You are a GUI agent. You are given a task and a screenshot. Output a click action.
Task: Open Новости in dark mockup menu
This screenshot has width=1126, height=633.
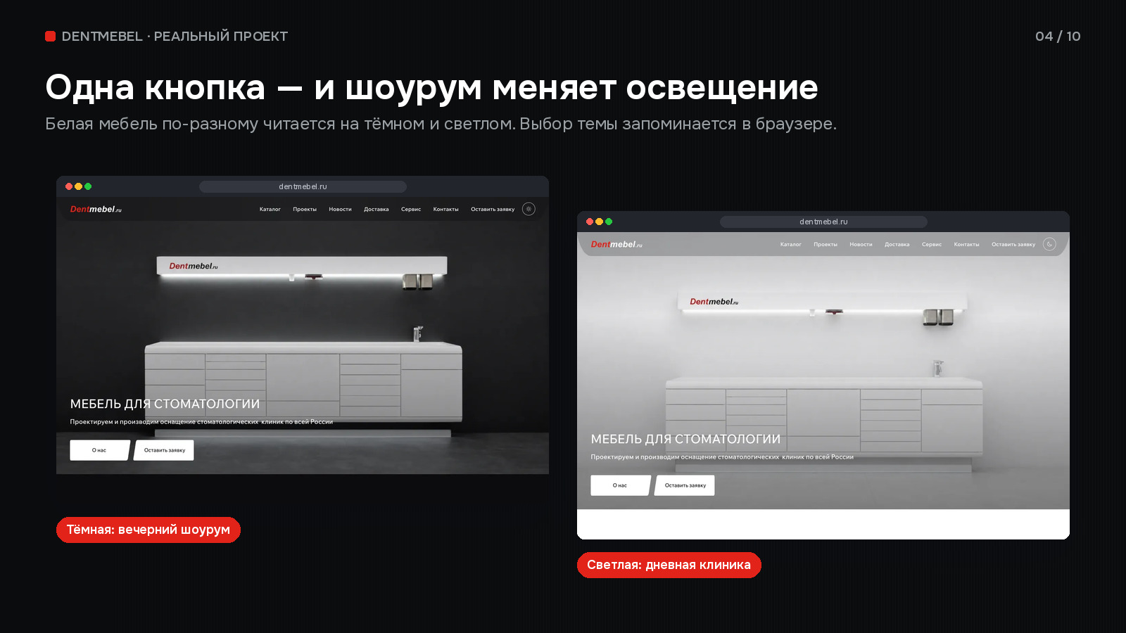tap(340, 209)
